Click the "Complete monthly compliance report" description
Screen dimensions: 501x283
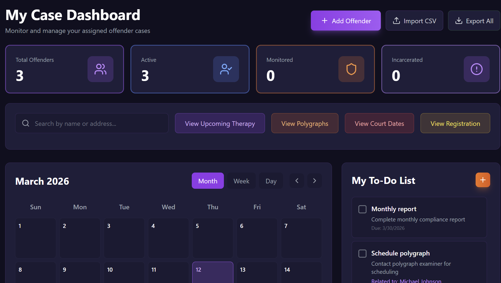pos(418,220)
